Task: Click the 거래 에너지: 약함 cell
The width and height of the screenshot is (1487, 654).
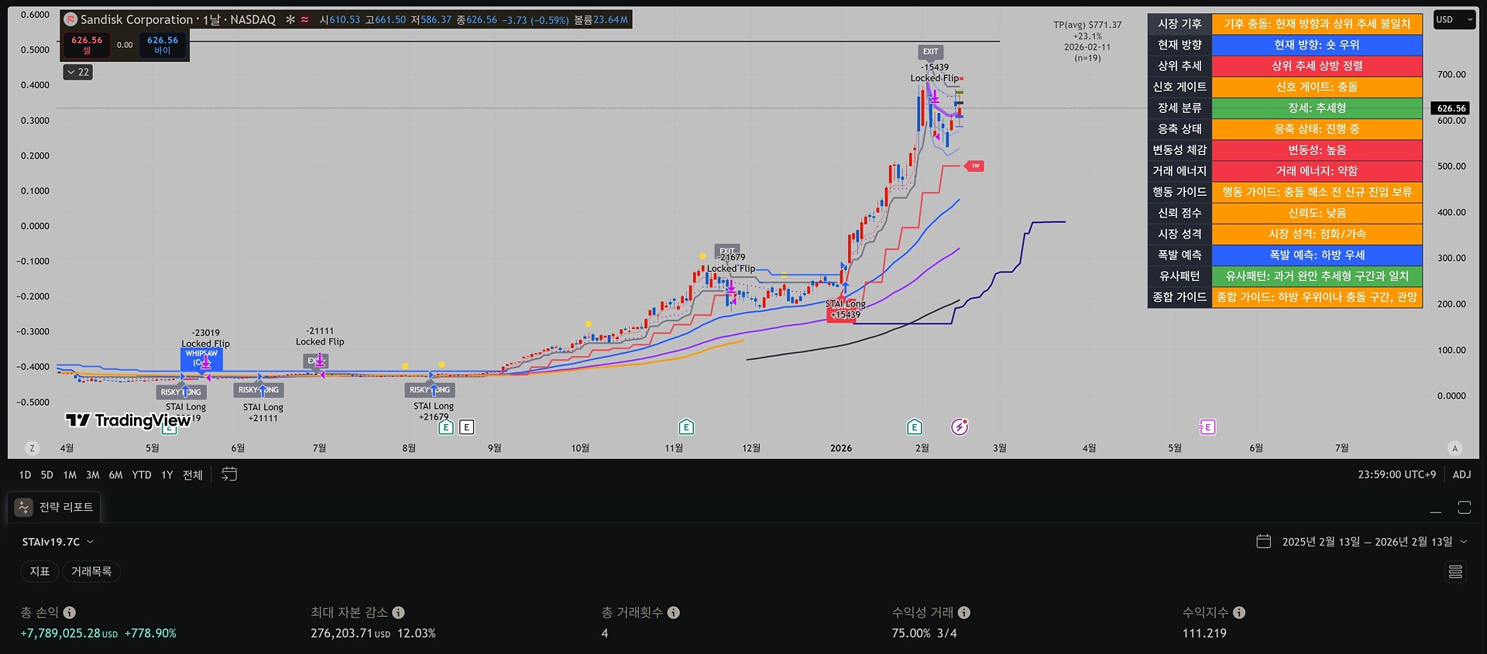Action: (1317, 170)
